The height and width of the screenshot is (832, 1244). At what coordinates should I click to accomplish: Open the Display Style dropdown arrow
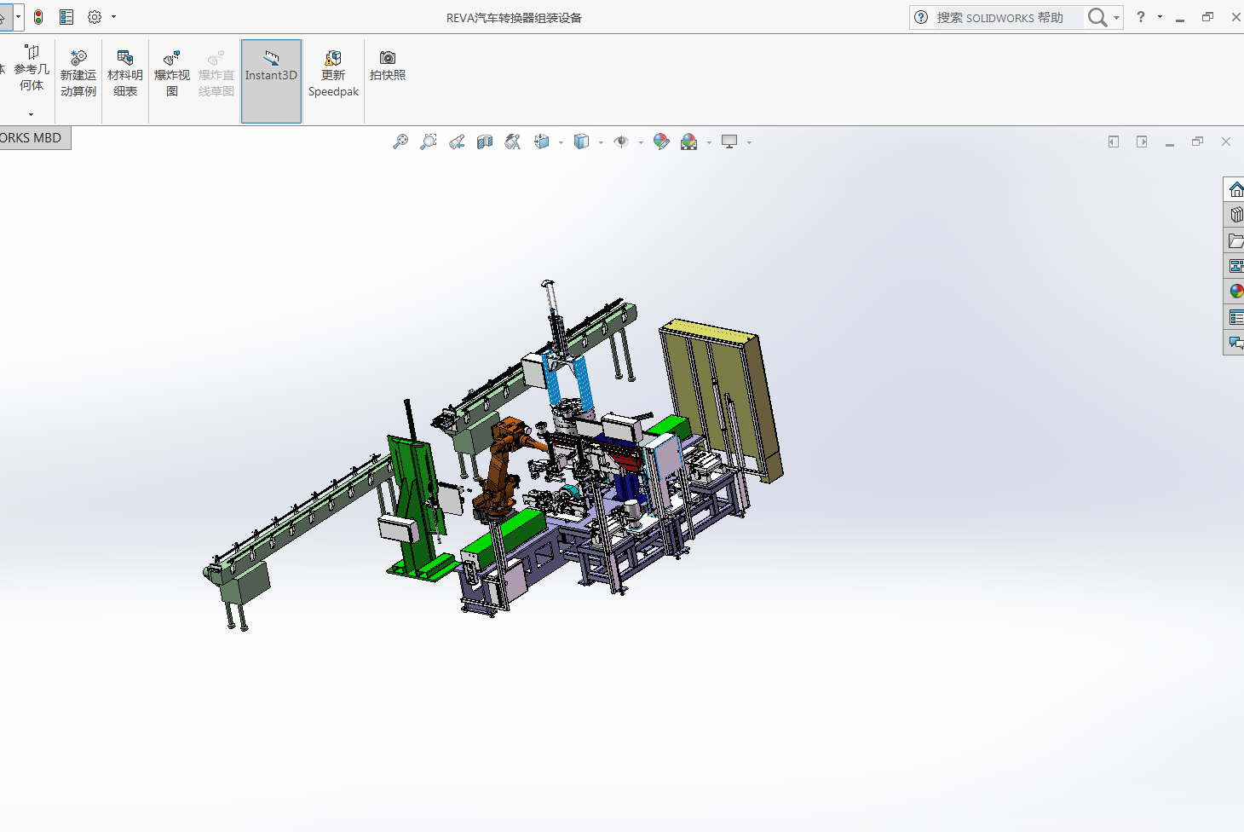tap(601, 143)
